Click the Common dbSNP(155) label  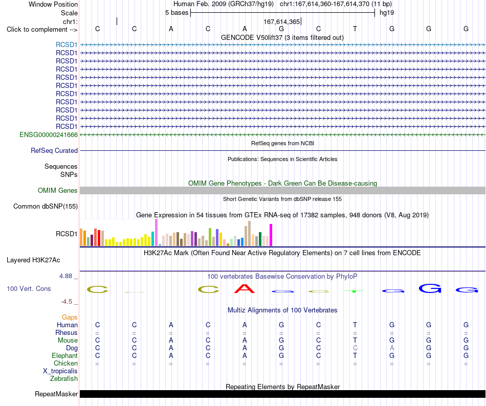click(x=45, y=206)
